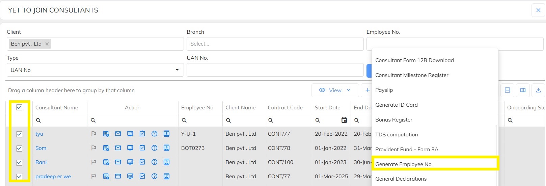Open the Type dropdown showing UAN No
The height and width of the screenshot is (186, 546).
(95, 70)
